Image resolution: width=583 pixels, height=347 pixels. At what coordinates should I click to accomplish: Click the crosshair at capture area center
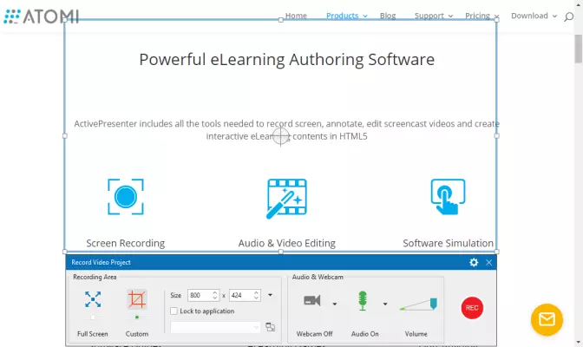click(281, 136)
